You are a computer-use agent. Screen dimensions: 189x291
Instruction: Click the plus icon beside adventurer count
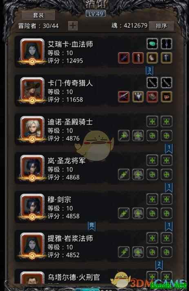point(73,26)
